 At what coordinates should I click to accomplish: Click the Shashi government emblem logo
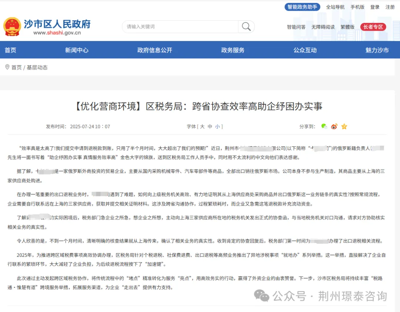(13, 26)
